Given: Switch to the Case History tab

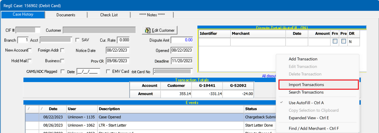Looking at the screenshot, I should coord(23,14).
